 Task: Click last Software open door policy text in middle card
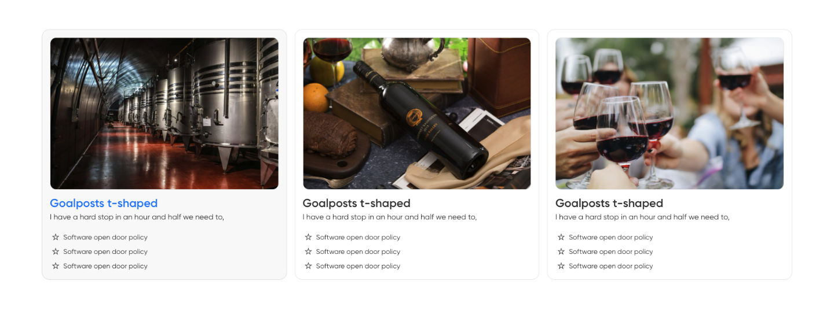[x=358, y=266]
